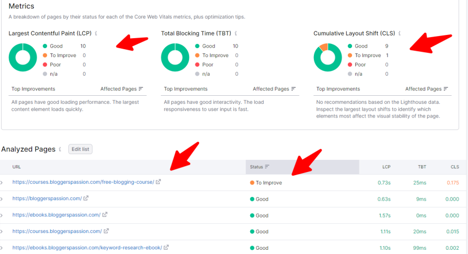Screen dimensions: 468x254
Task: Open external link icon for free-blogging-course URL
Action: tap(158, 182)
